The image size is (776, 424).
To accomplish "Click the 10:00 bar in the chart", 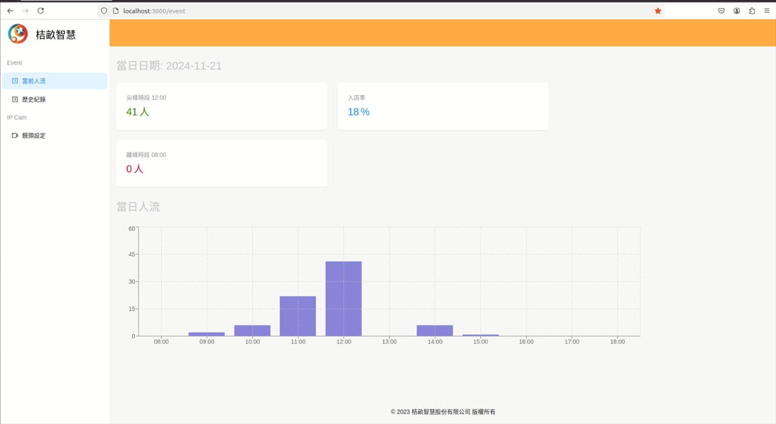I will [252, 331].
